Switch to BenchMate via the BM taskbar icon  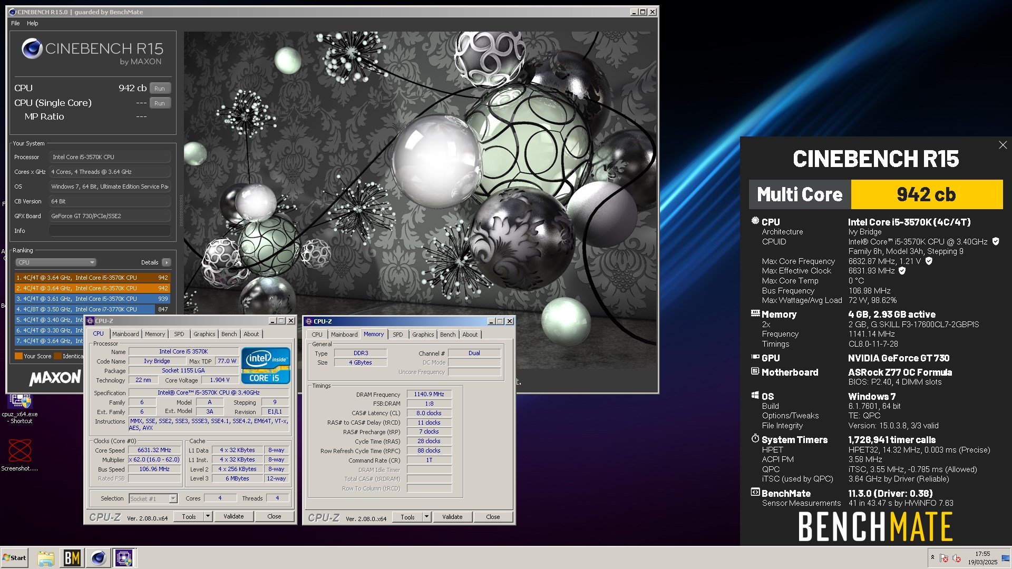coord(72,558)
